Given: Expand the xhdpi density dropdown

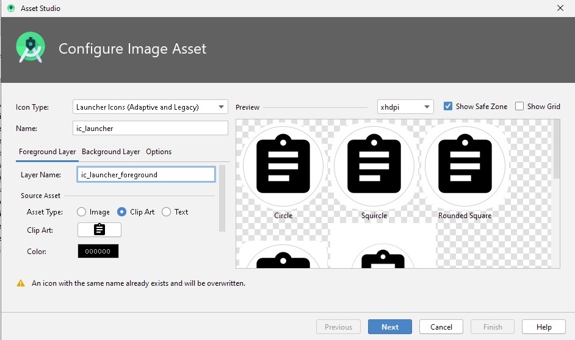Looking at the screenshot, I should pos(405,107).
